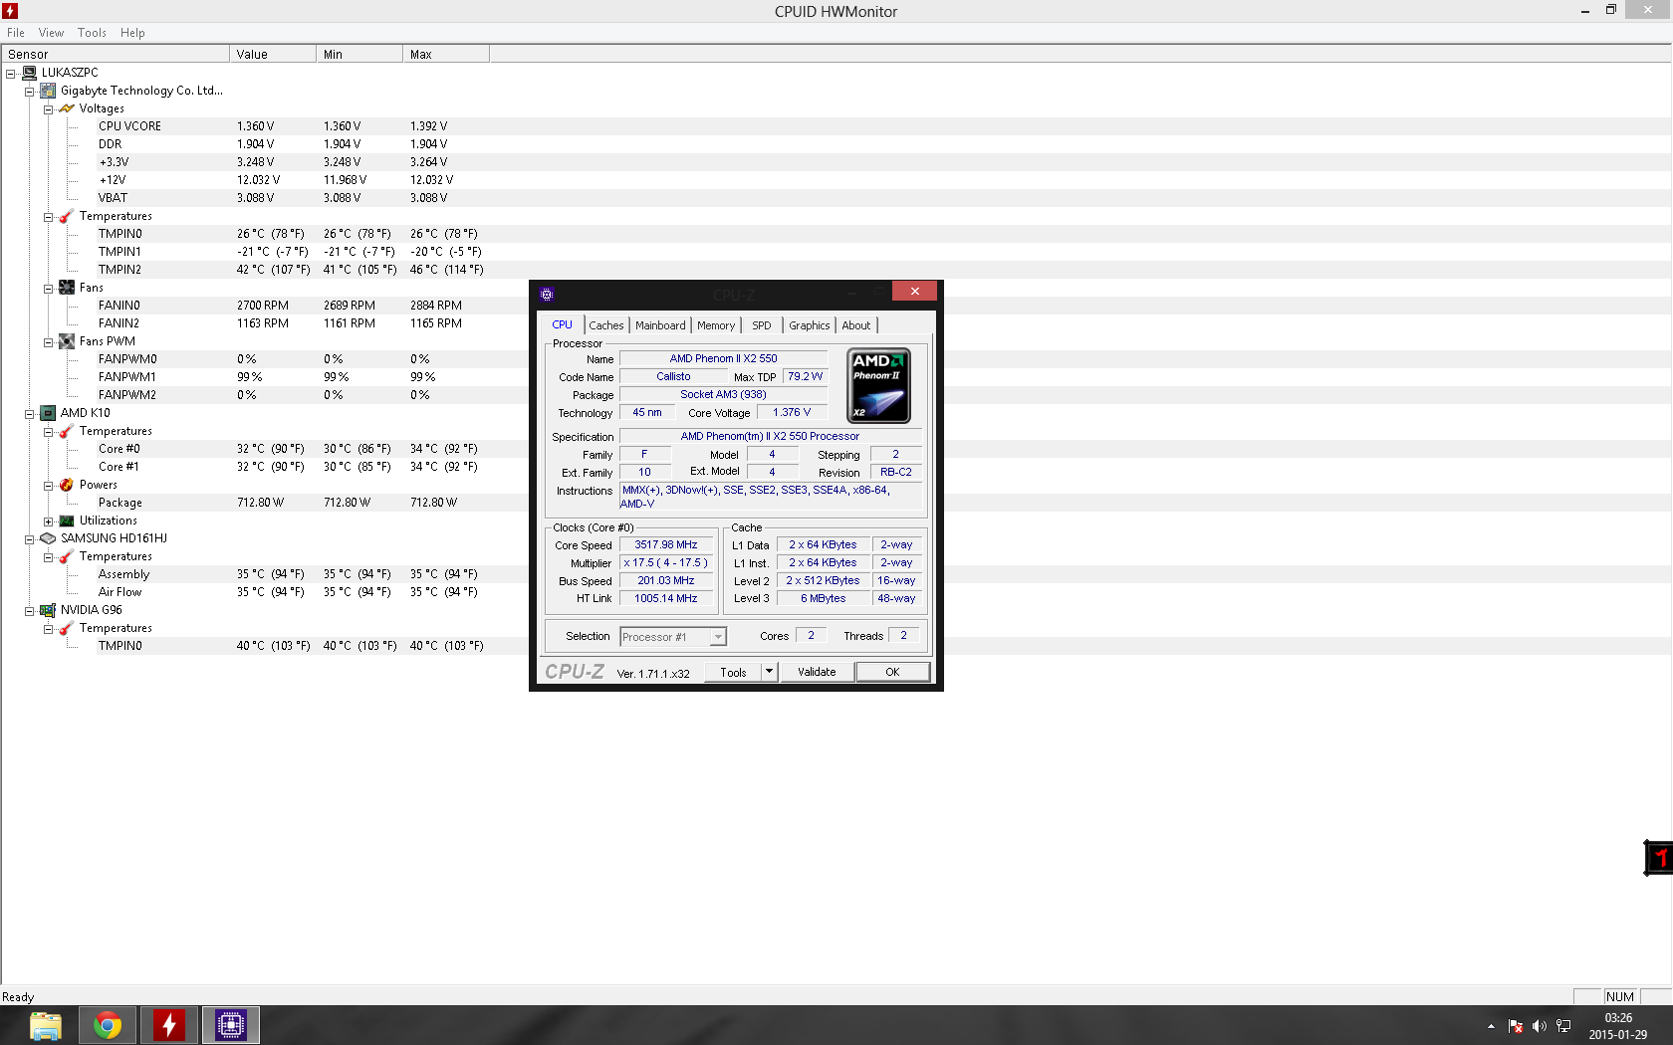Switch to the Memory tab
The image size is (1673, 1045).
[x=716, y=325]
